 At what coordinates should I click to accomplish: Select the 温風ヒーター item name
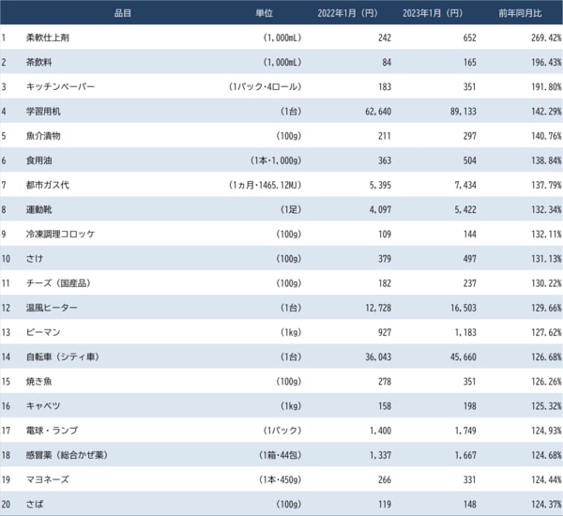[52, 308]
